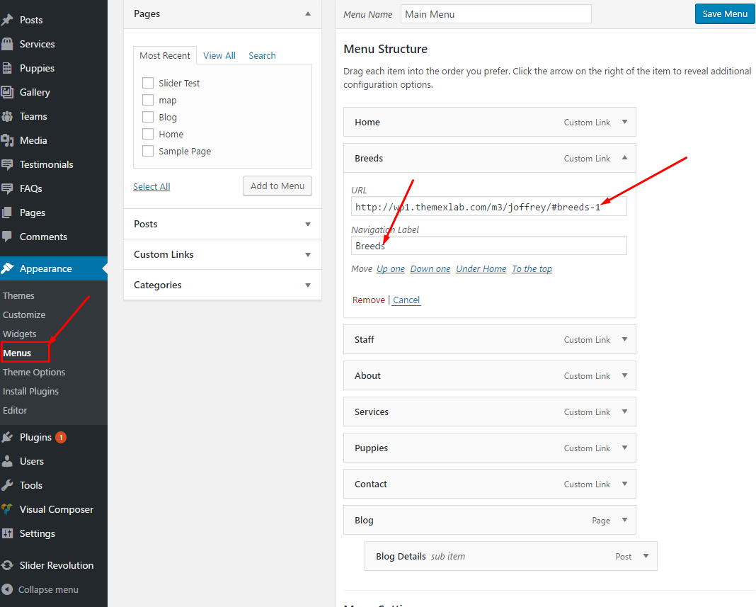Open Slider Revolution via its icon
Screen dimensions: 756x607
(7, 566)
